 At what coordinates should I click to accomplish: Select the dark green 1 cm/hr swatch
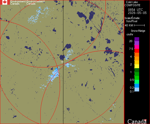(137, 70)
